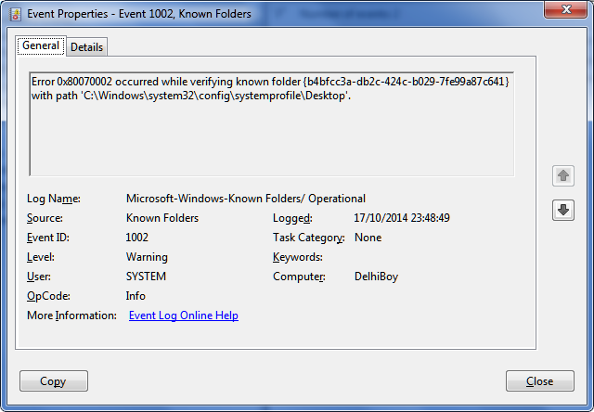Screen dimensions: 594x412
Task: Click the Computer label
Action: (299, 277)
